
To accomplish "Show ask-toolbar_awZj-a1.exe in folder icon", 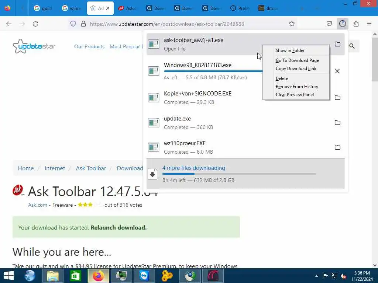I will click(337, 44).
